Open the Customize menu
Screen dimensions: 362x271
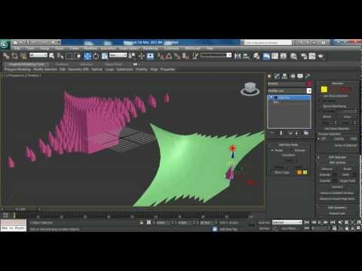click(x=171, y=48)
